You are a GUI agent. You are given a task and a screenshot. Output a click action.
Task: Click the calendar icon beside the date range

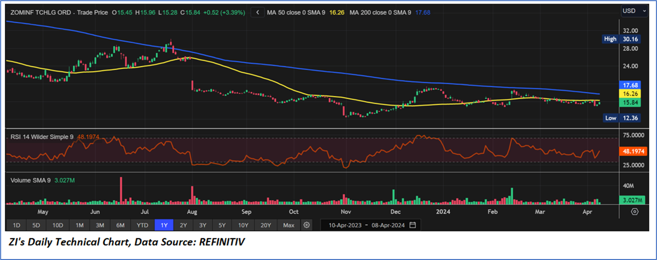413,225
